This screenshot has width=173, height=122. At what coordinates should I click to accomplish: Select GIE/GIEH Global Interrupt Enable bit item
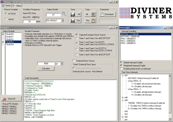pos(143,78)
